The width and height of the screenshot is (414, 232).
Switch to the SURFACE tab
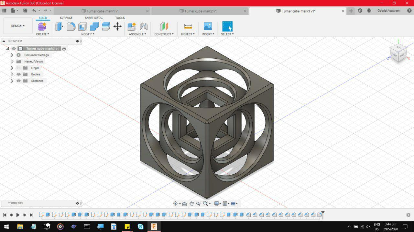coord(66,18)
